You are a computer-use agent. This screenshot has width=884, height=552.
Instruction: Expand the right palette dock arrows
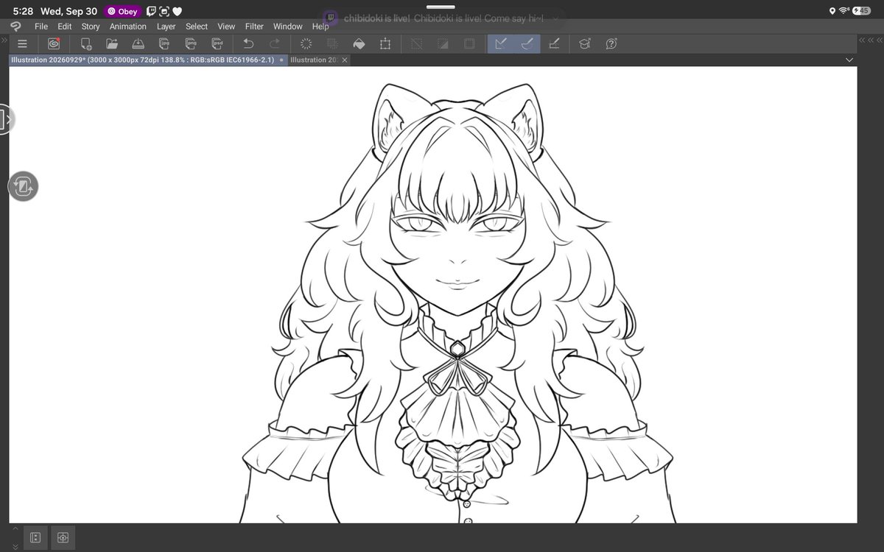coord(871,40)
